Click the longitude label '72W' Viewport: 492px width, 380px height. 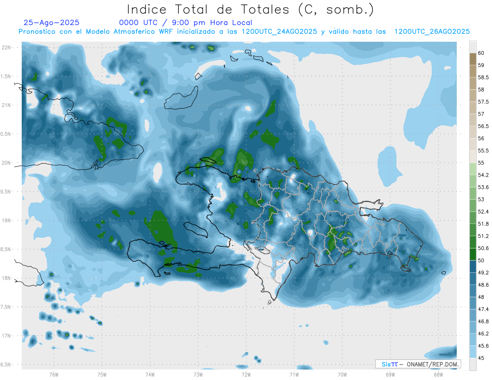[246, 375]
